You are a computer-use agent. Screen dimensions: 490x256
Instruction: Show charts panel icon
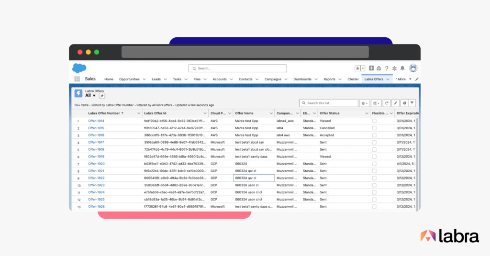[x=404, y=103]
